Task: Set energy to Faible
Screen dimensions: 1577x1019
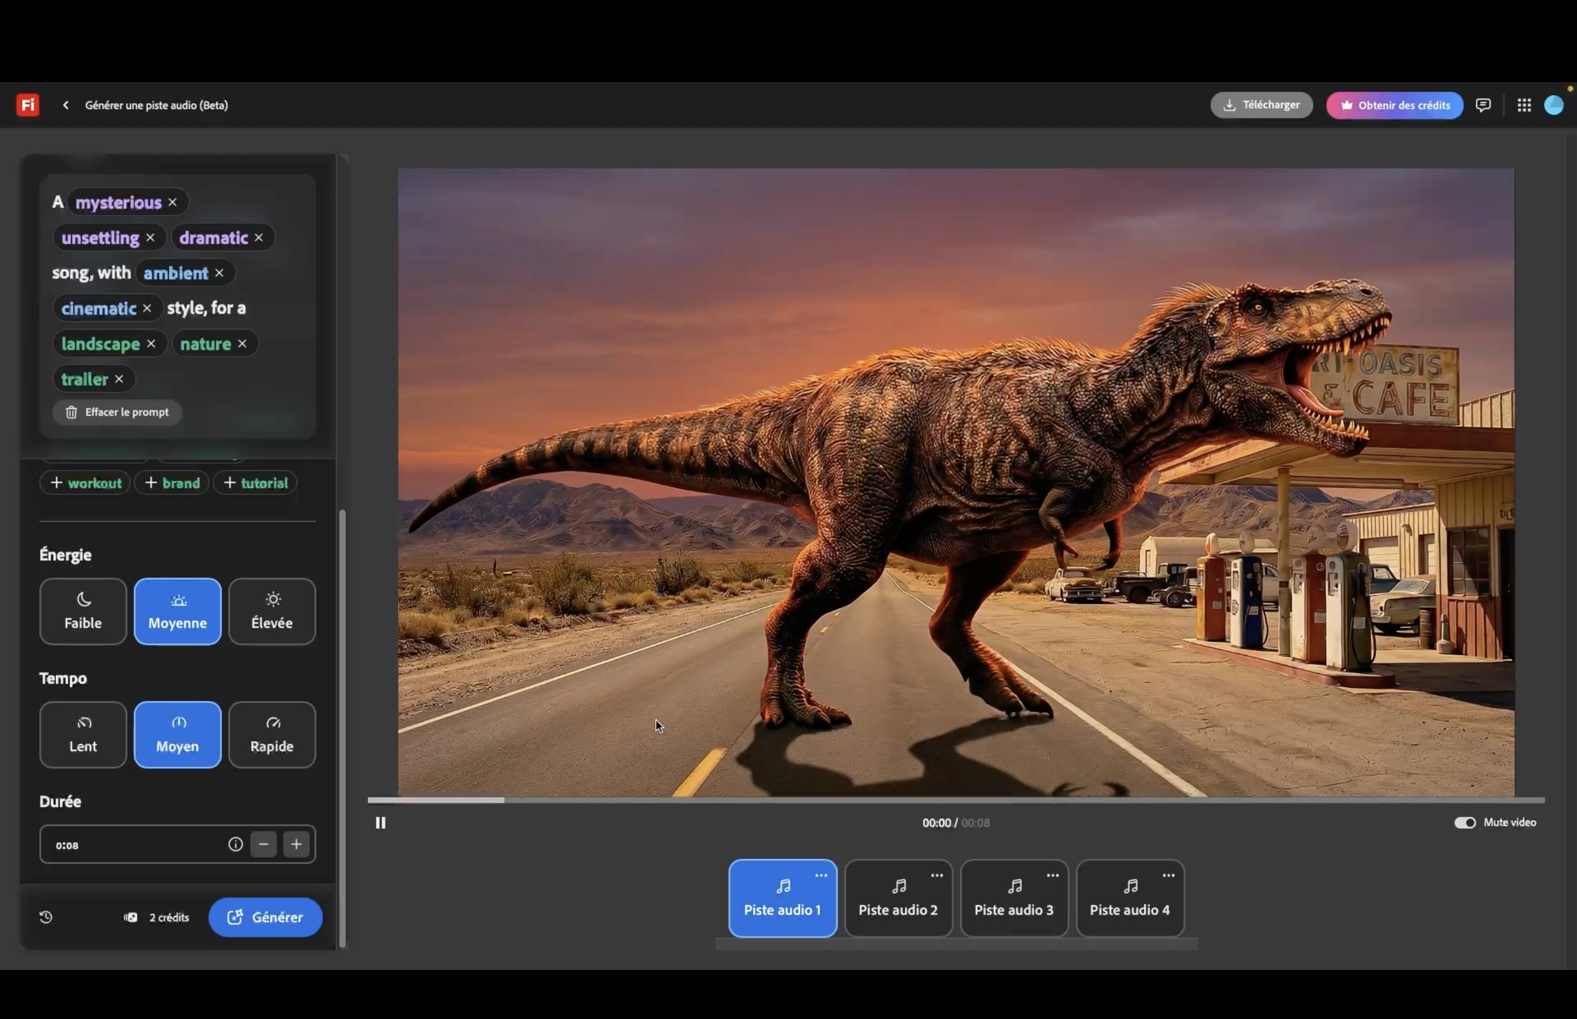Action: click(83, 611)
